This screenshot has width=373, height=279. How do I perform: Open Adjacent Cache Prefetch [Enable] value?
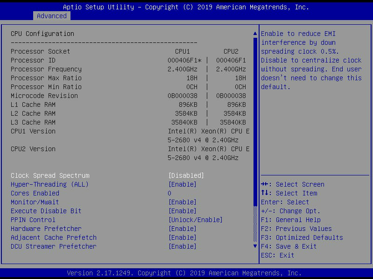(182, 237)
